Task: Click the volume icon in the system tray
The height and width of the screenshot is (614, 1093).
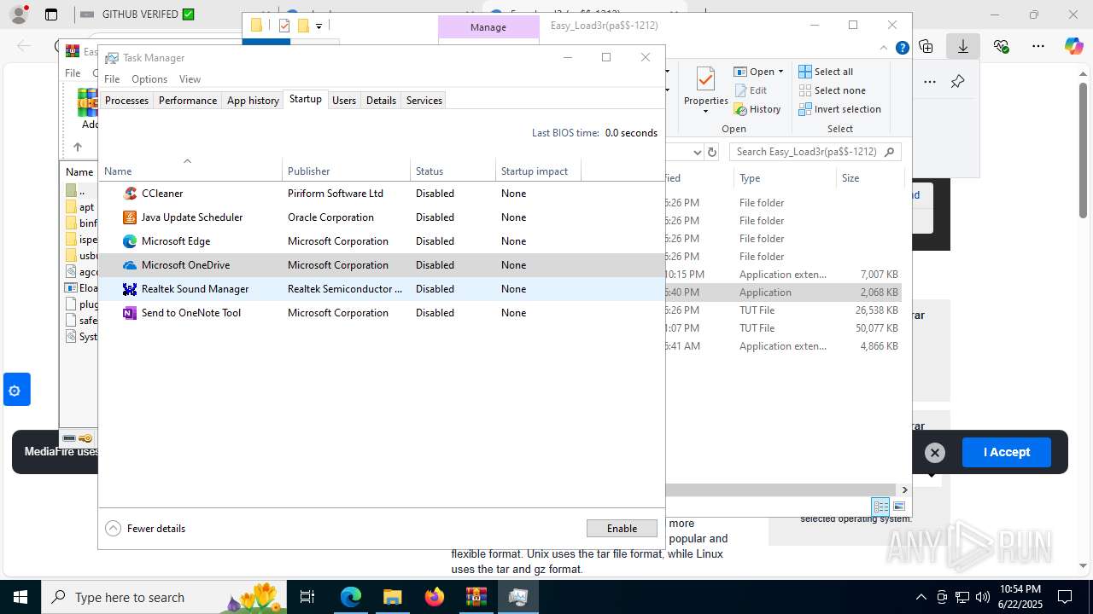Action: coord(983,597)
